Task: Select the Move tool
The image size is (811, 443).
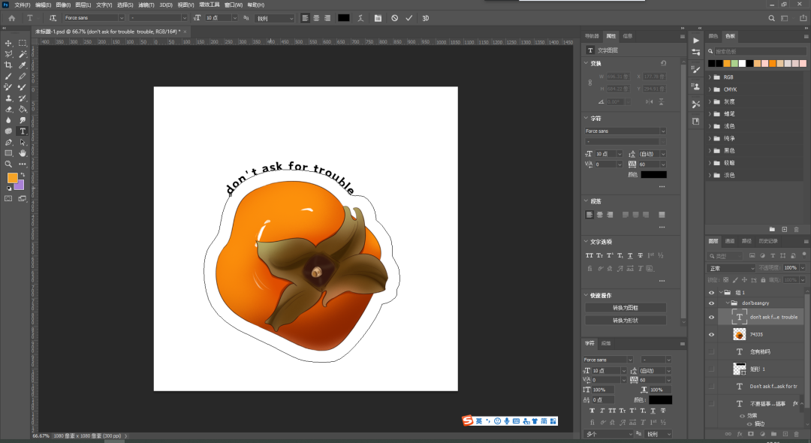Action: coord(8,44)
